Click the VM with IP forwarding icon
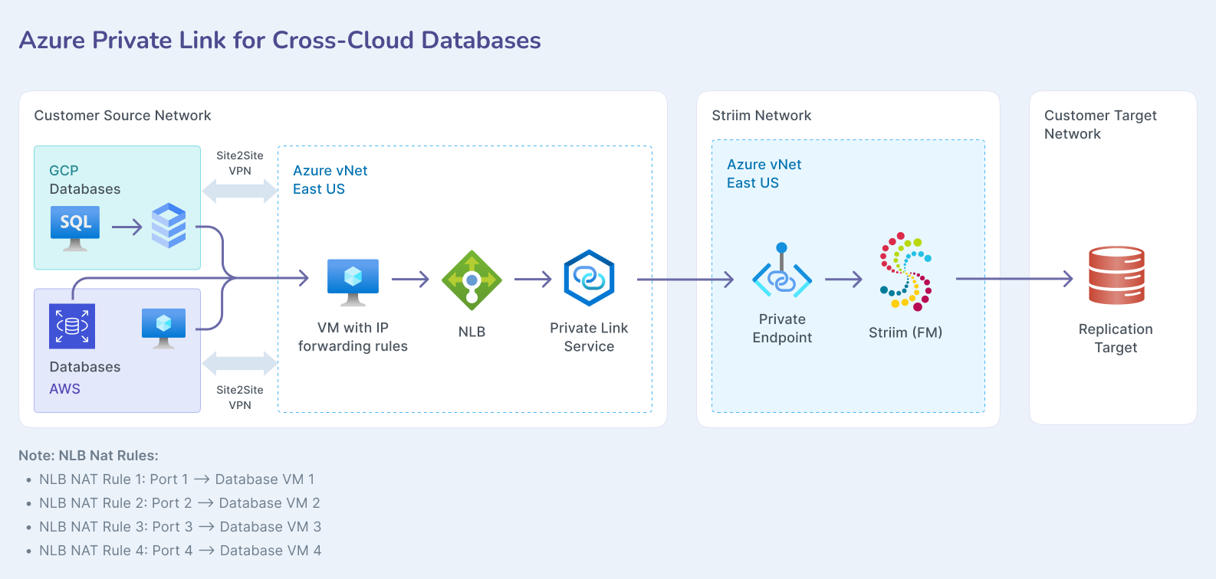This screenshot has width=1216, height=579. [353, 282]
